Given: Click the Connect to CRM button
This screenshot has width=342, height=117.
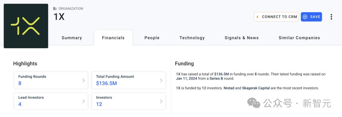Looking at the screenshot, I should (276, 17).
